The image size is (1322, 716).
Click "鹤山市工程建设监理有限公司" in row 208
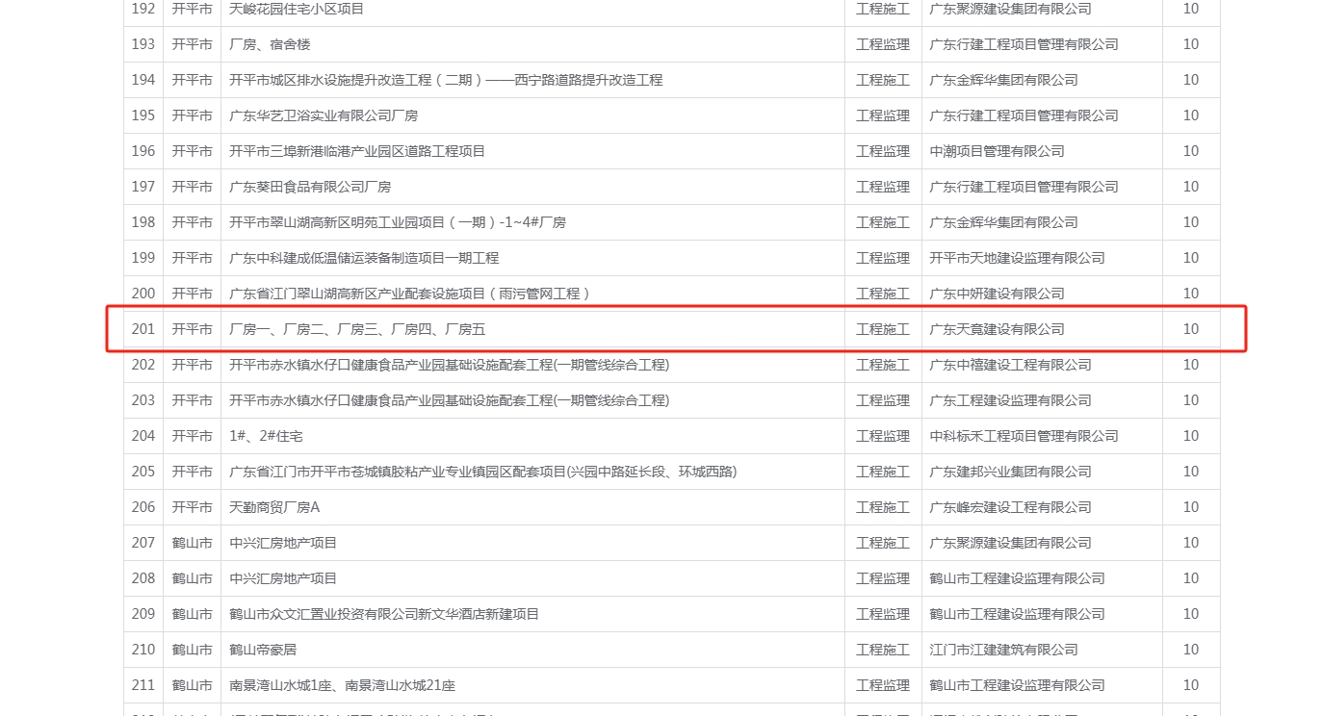[x=1017, y=578]
